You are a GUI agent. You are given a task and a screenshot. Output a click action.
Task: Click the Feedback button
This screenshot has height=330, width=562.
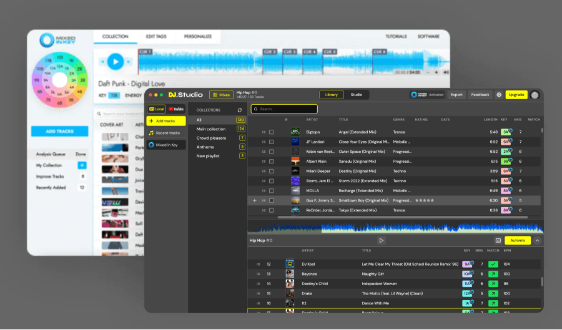point(480,95)
